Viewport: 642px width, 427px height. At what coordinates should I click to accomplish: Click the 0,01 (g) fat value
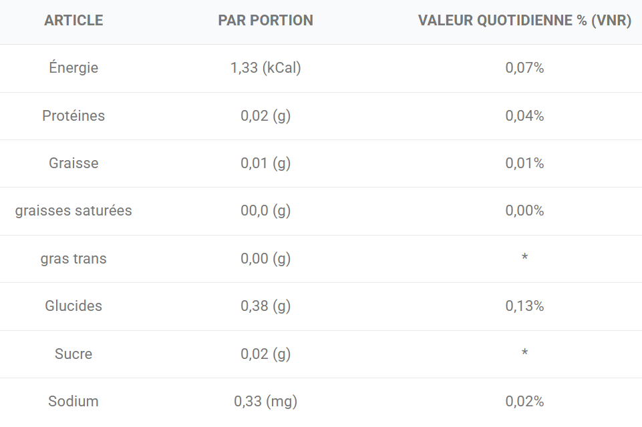[x=265, y=163]
